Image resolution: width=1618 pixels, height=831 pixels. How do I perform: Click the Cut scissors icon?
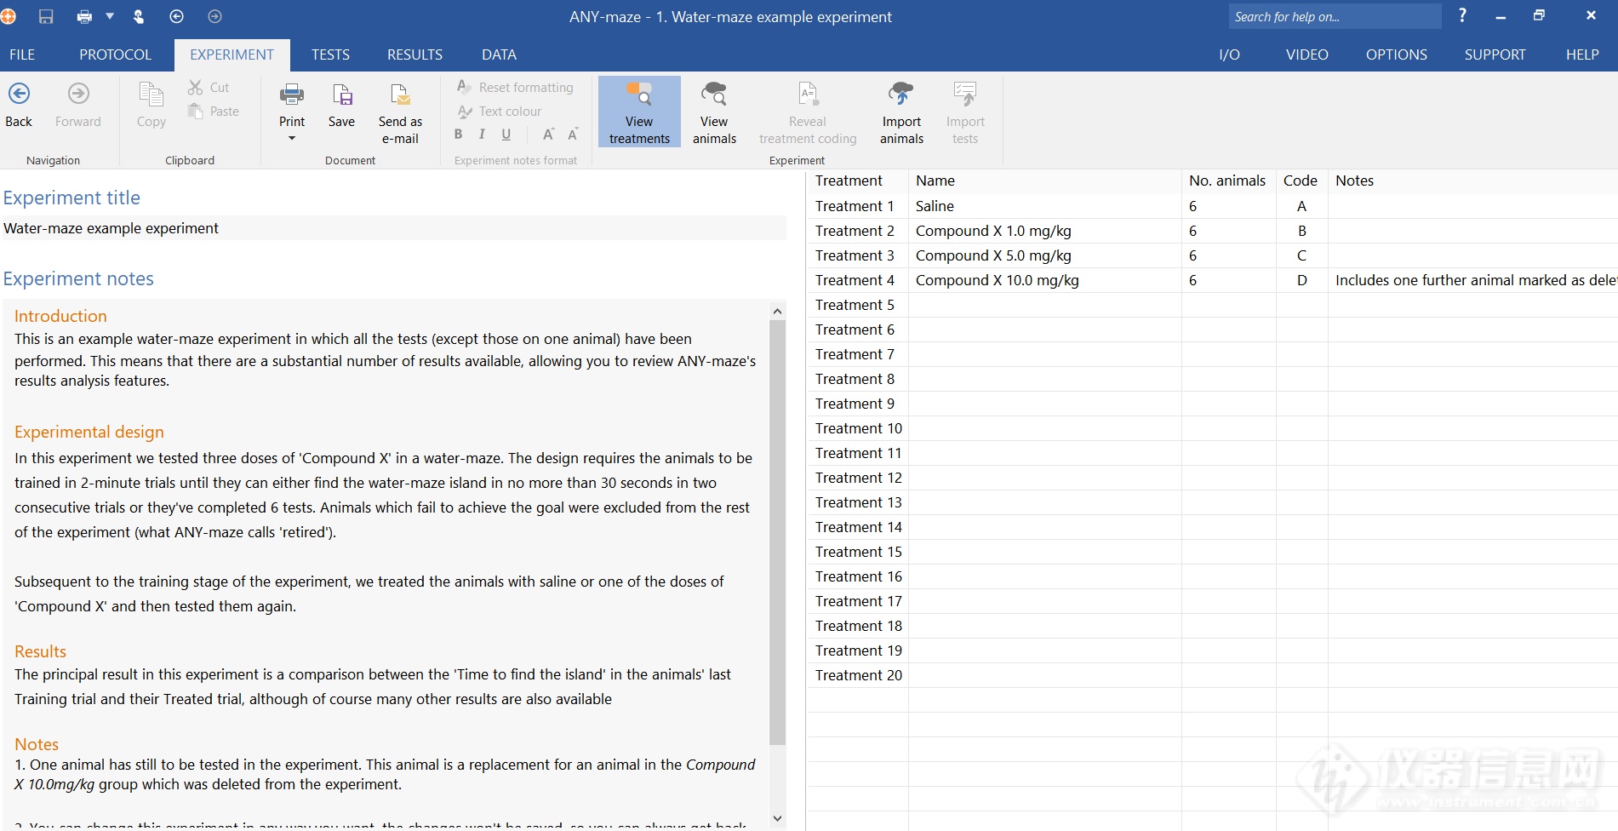pyautogui.click(x=196, y=87)
